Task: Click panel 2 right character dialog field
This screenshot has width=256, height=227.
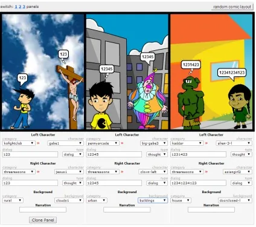Action: pyautogui.click(x=114, y=183)
